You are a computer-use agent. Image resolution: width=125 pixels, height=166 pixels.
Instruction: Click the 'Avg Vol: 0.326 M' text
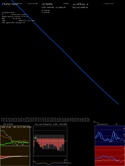pos(80,5)
